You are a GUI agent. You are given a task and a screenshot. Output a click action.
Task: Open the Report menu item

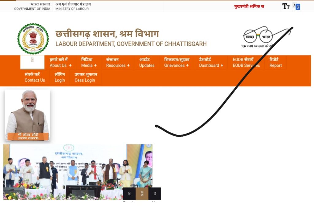coord(276,62)
